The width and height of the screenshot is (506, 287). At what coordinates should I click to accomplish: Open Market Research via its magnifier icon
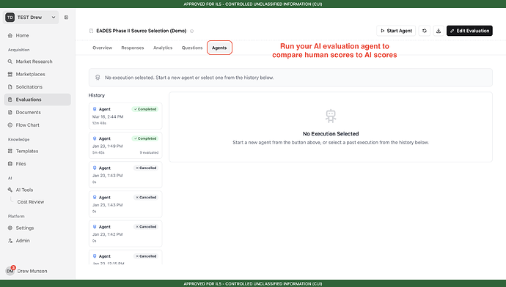[x=10, y=61]
